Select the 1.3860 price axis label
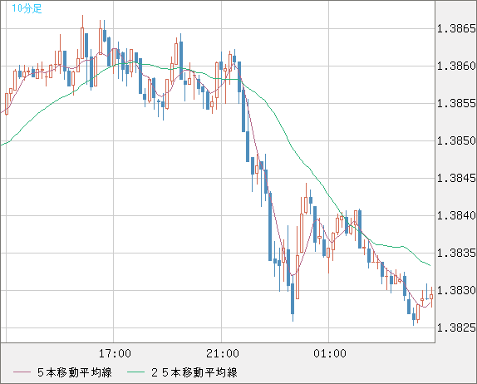Screen dimensions: 477x384 tap(456, 66)
